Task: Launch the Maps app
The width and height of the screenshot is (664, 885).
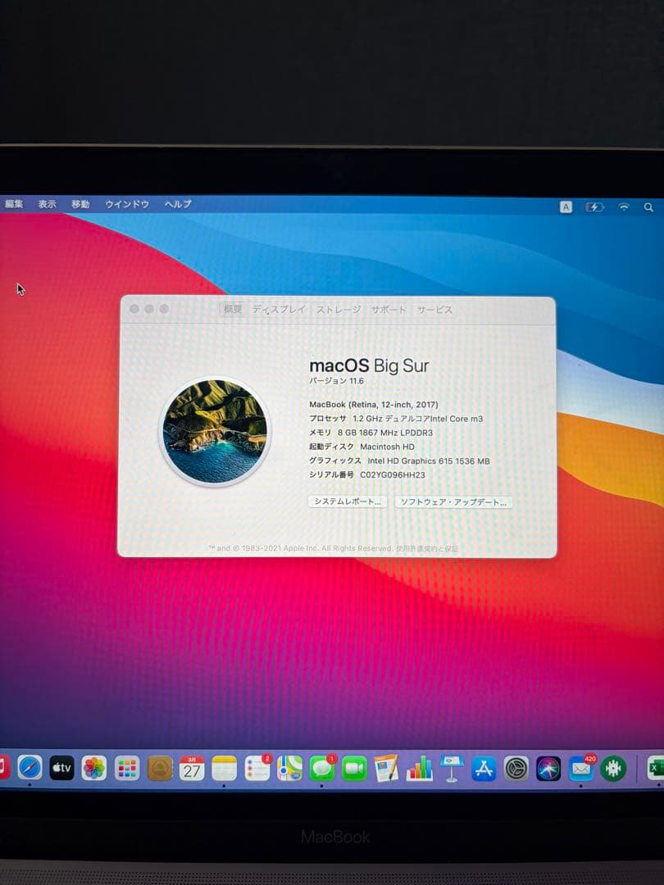Action: 289,768
